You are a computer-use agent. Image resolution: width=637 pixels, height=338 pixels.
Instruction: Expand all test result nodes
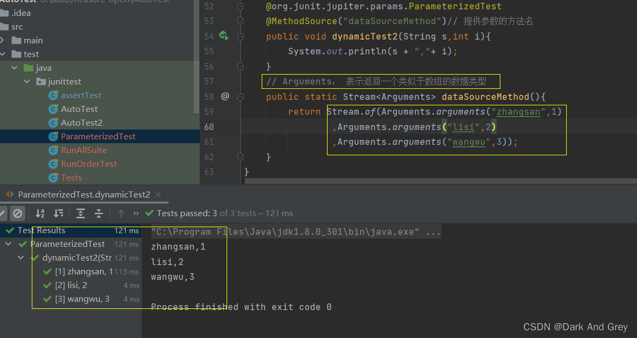[81, 213]
